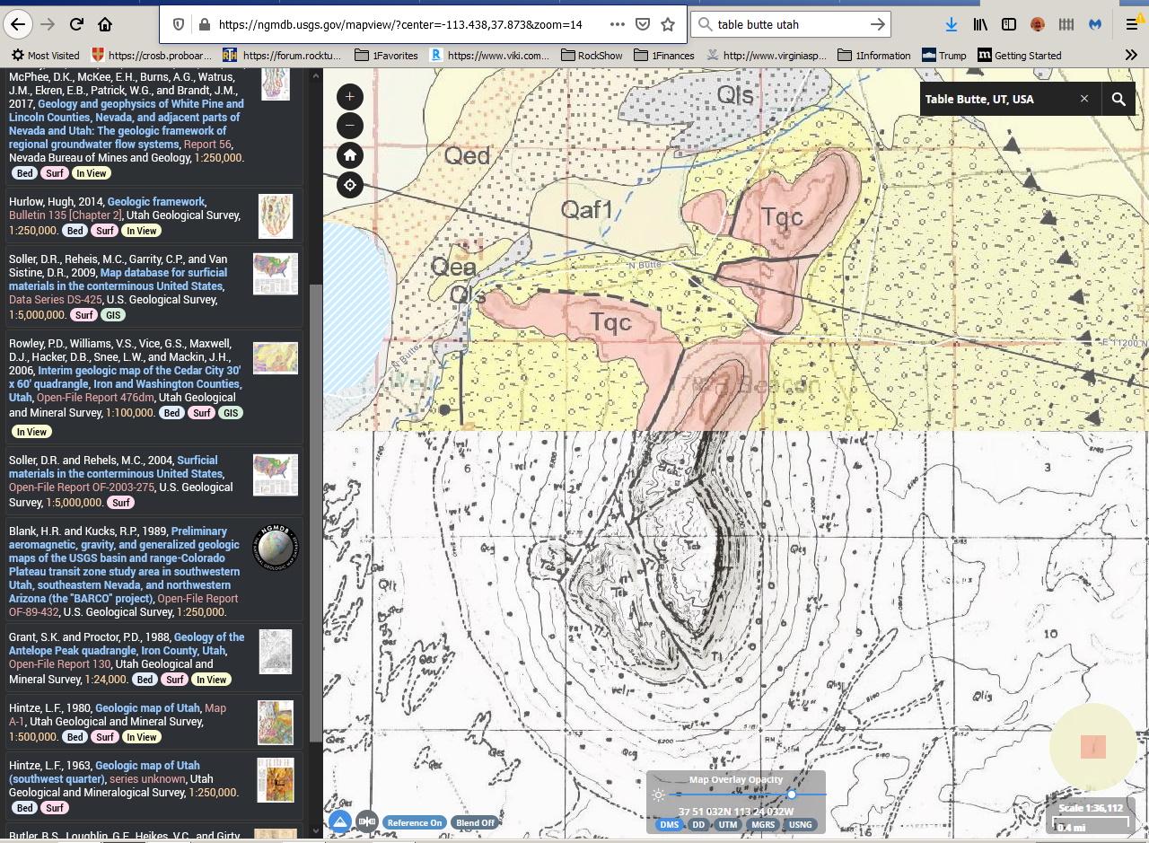Open the RockShow bookmark folder

[591, 55]
